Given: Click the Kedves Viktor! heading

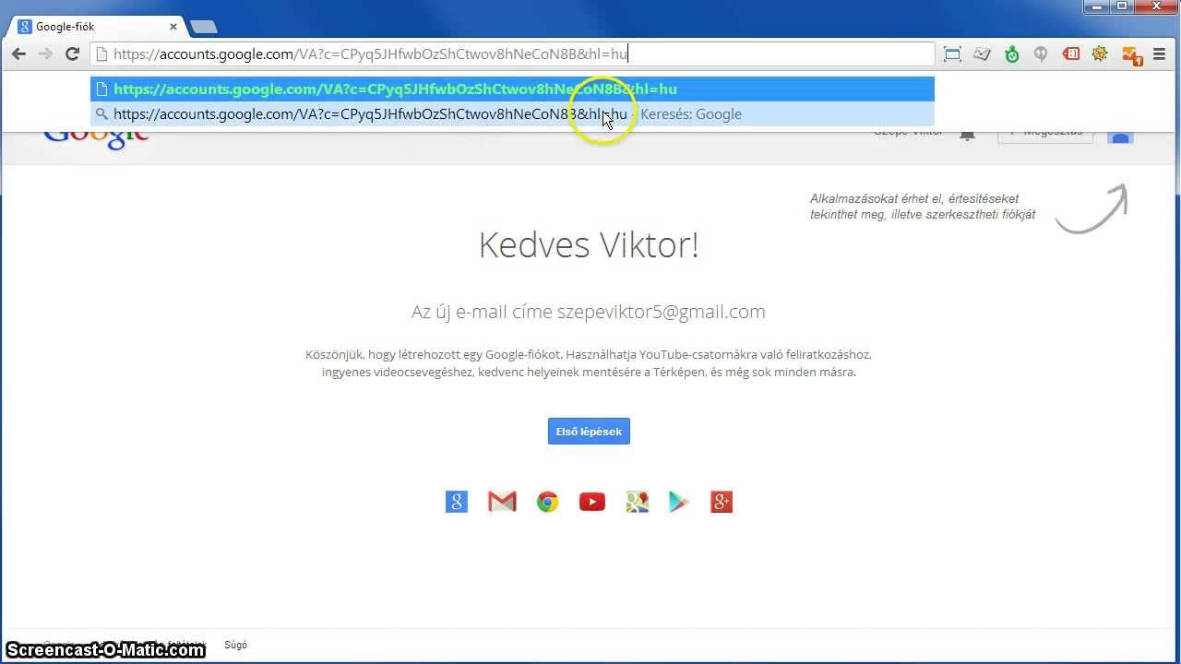Looking at the screenshot, I should point(589,245).
